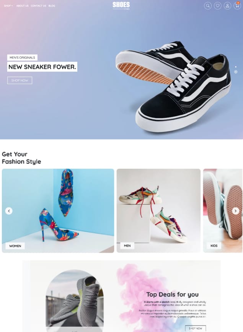Open the Men category label

pos(127,246)
